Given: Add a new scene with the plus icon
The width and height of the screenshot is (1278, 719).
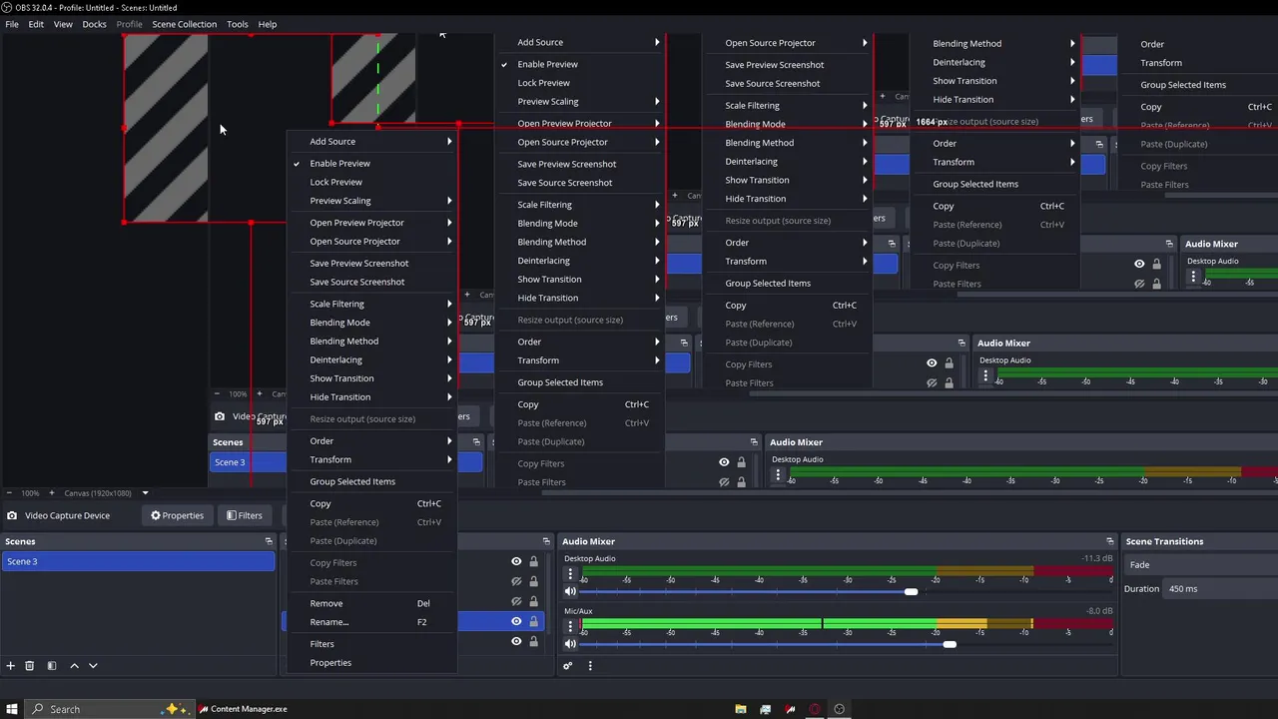Looking at the screenshot, I should point(11,666).
